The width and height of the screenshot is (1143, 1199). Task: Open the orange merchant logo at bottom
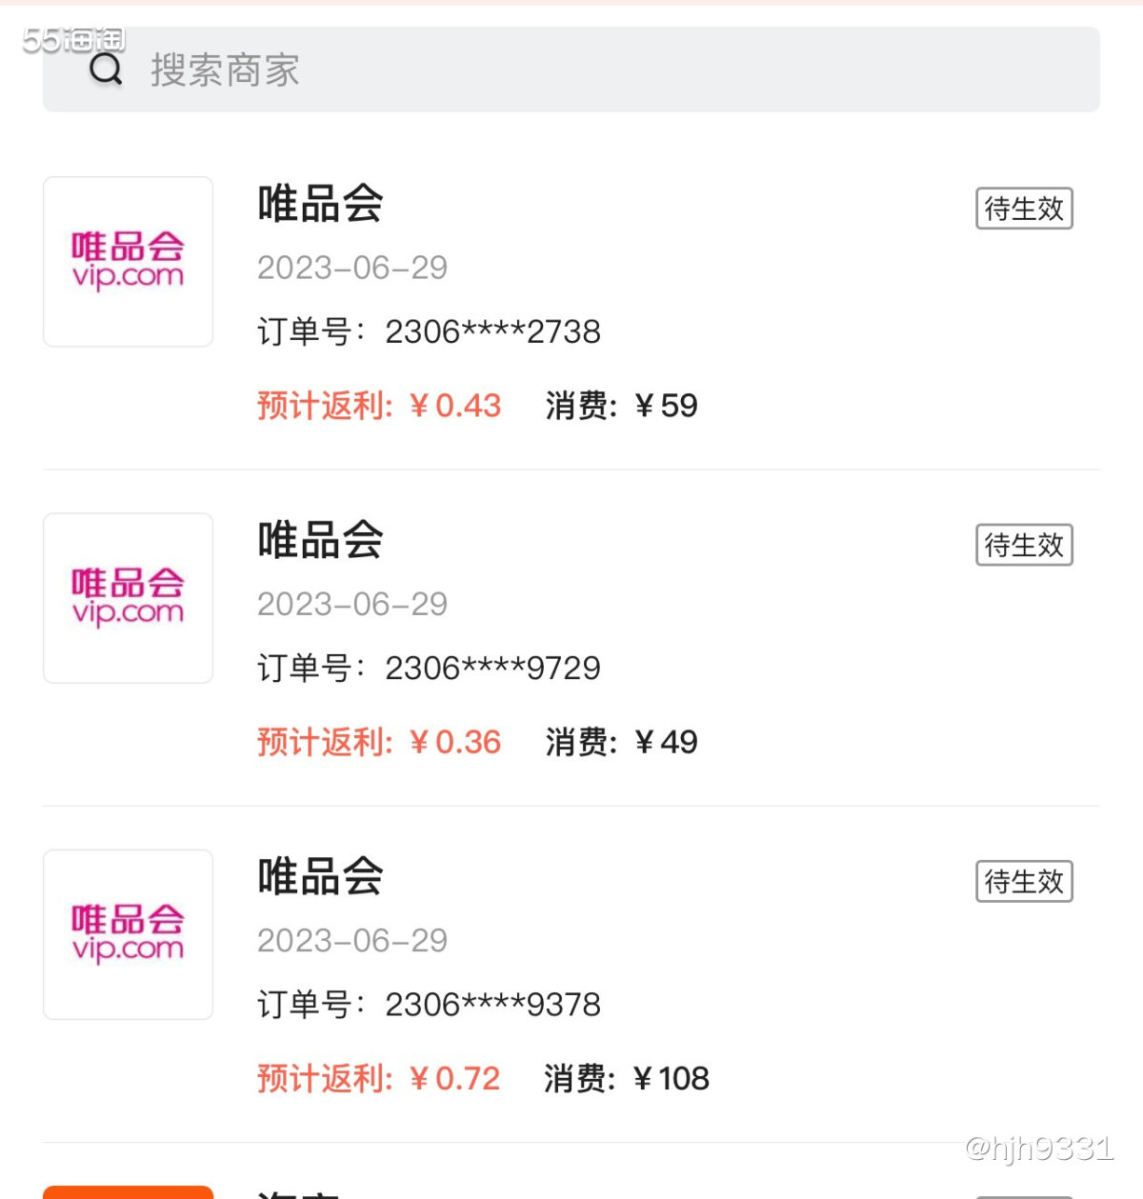point(128,1192)
